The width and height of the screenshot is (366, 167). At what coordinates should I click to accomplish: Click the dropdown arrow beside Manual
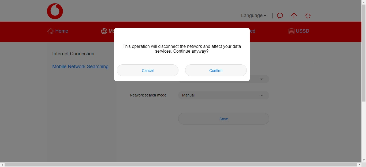point(262,95)
